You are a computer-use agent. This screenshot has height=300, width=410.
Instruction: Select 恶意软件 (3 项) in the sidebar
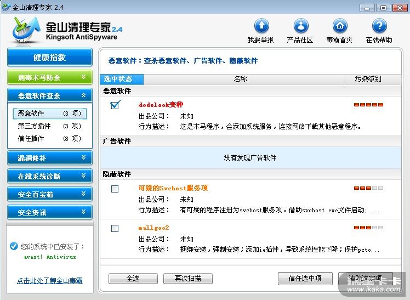50,114
